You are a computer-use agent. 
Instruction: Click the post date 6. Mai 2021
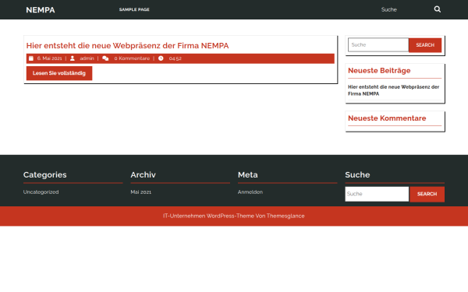(x=50, y=58)
